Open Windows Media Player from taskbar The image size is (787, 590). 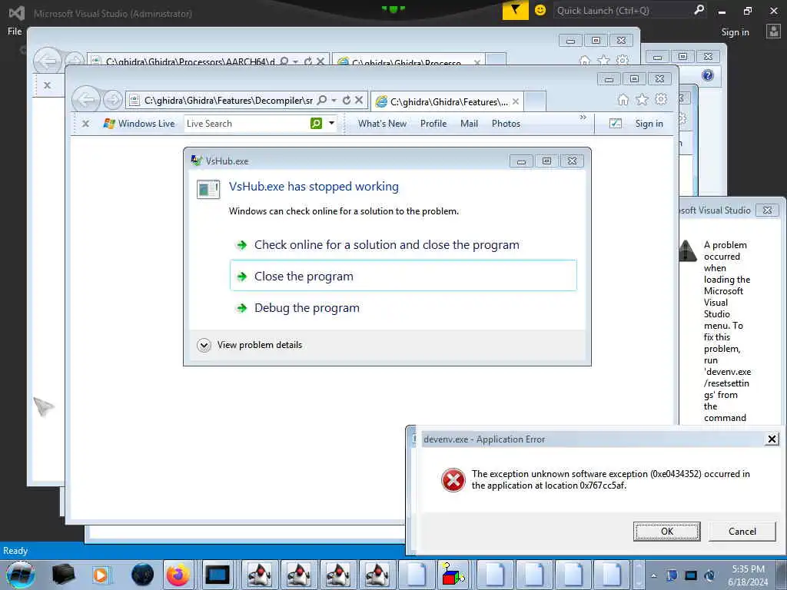[101, 575]
